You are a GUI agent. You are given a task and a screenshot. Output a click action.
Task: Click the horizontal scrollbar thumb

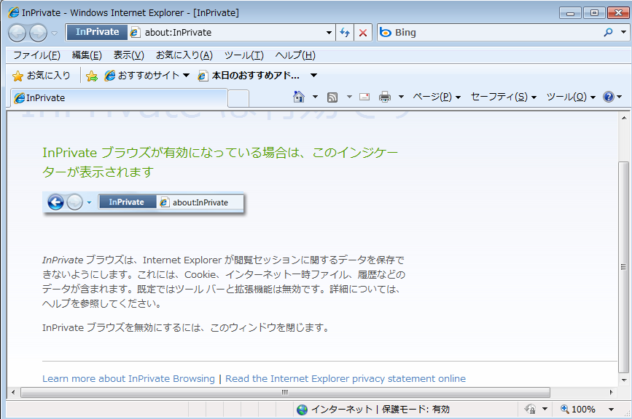click(x=285, y=393)
